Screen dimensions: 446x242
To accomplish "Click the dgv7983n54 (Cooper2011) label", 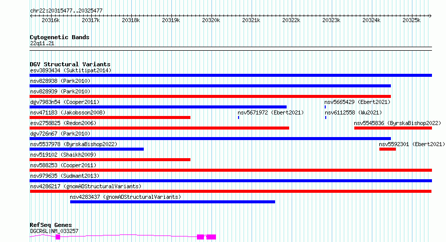I will 65,102.
